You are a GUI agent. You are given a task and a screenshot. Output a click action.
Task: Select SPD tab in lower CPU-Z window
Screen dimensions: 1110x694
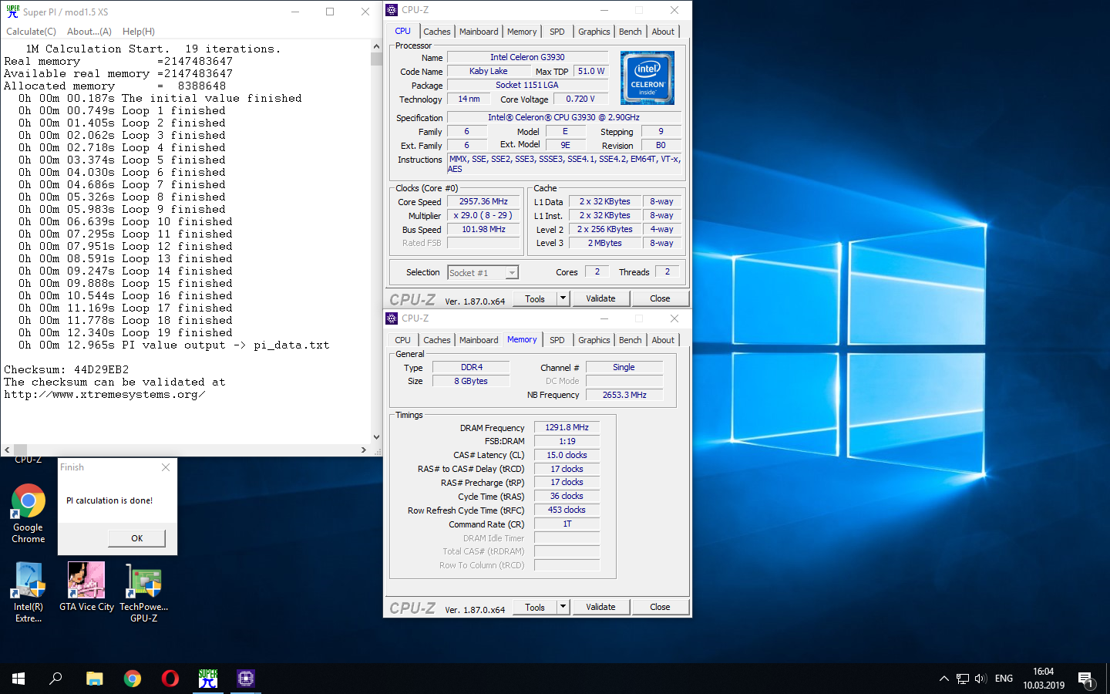point(557,340)
